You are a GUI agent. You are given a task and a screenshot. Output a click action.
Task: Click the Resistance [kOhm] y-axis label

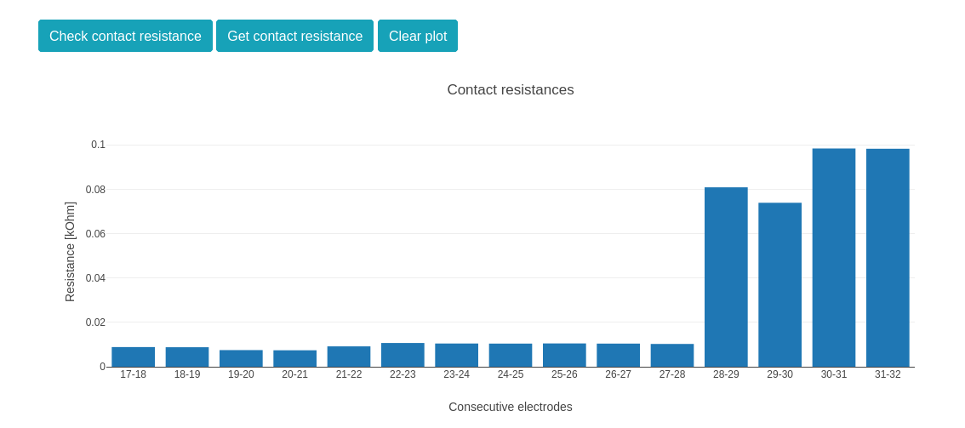coord(70,252)
